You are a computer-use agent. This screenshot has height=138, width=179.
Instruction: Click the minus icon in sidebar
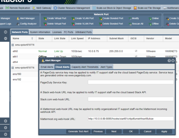pos(6,39)
